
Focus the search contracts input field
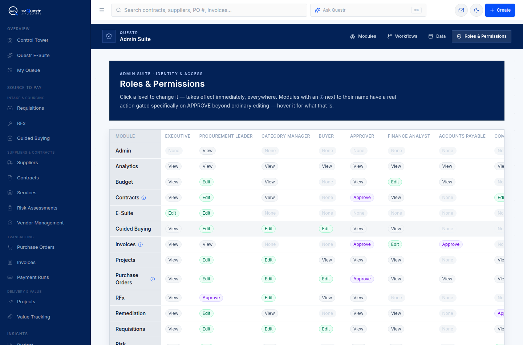pos(209,10)
